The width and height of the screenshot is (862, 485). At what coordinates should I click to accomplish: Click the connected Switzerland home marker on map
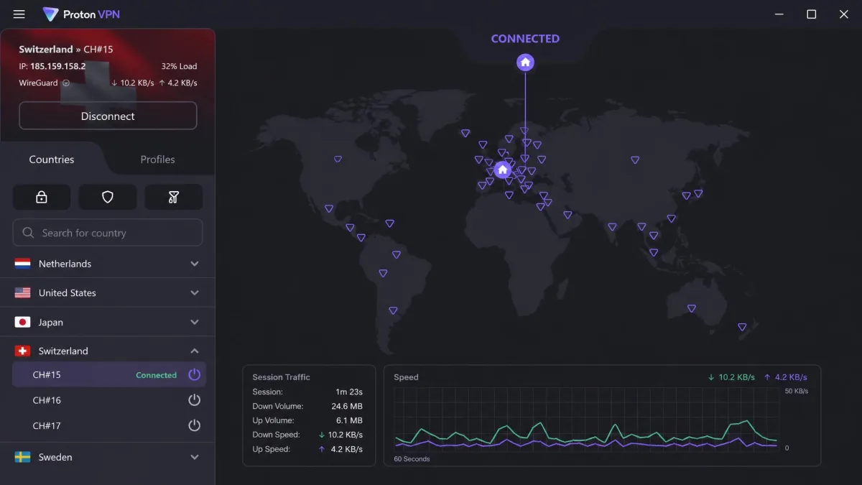[503, 170]
